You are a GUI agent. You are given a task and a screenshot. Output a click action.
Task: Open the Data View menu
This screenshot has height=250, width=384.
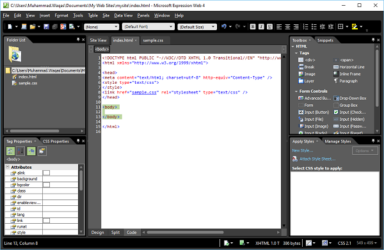click(x=123, y=15)
